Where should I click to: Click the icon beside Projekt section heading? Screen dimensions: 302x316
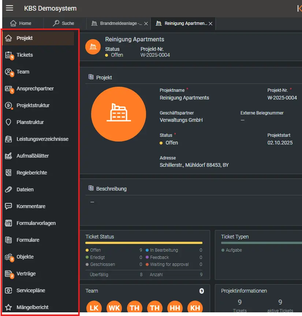(91, 77)
